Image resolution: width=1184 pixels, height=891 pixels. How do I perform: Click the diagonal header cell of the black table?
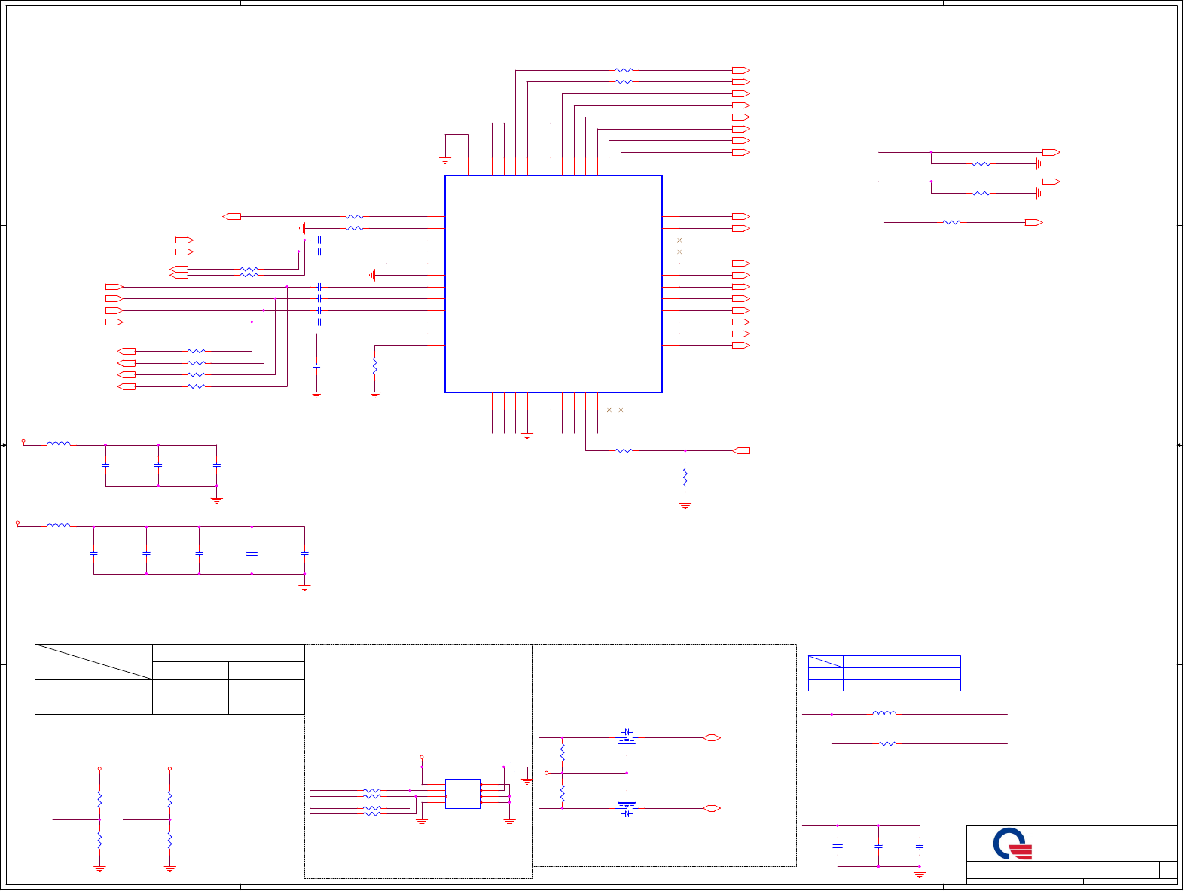tap(94, 662)
